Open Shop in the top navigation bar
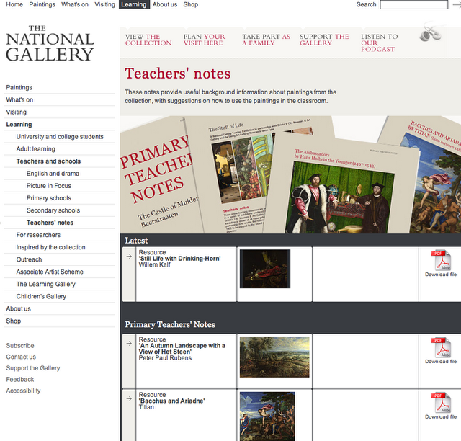The height and width of the screenshot is (441, 461). 190,4
